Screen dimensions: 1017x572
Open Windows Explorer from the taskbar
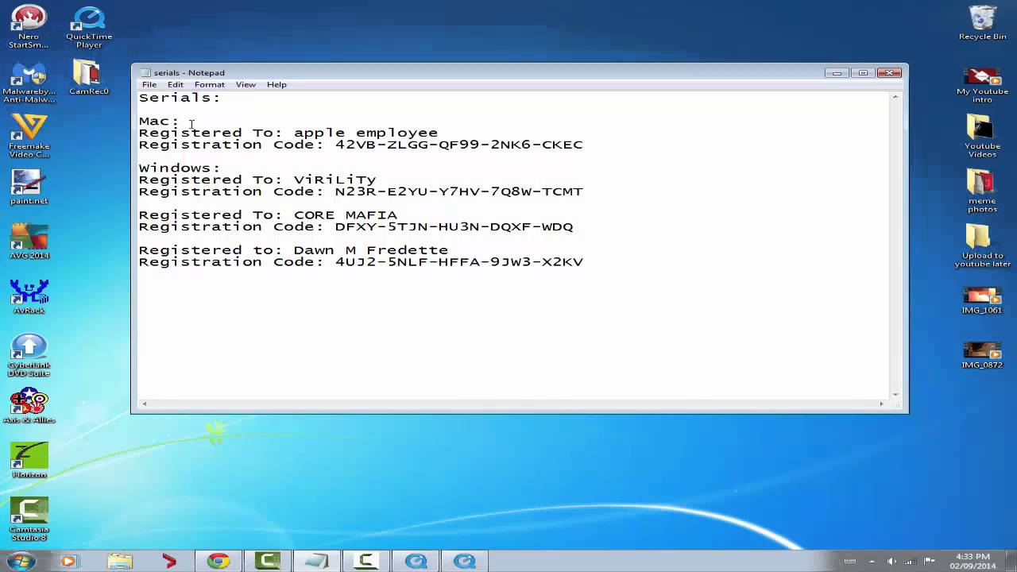(120, 561)
